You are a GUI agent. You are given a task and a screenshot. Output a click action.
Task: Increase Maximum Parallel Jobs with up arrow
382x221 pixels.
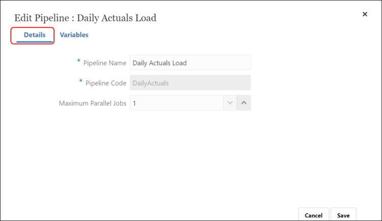tap(244, 103)
